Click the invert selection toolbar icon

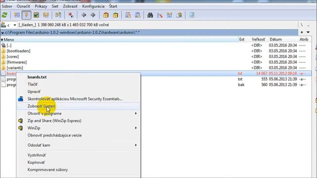tap(58, 15)
